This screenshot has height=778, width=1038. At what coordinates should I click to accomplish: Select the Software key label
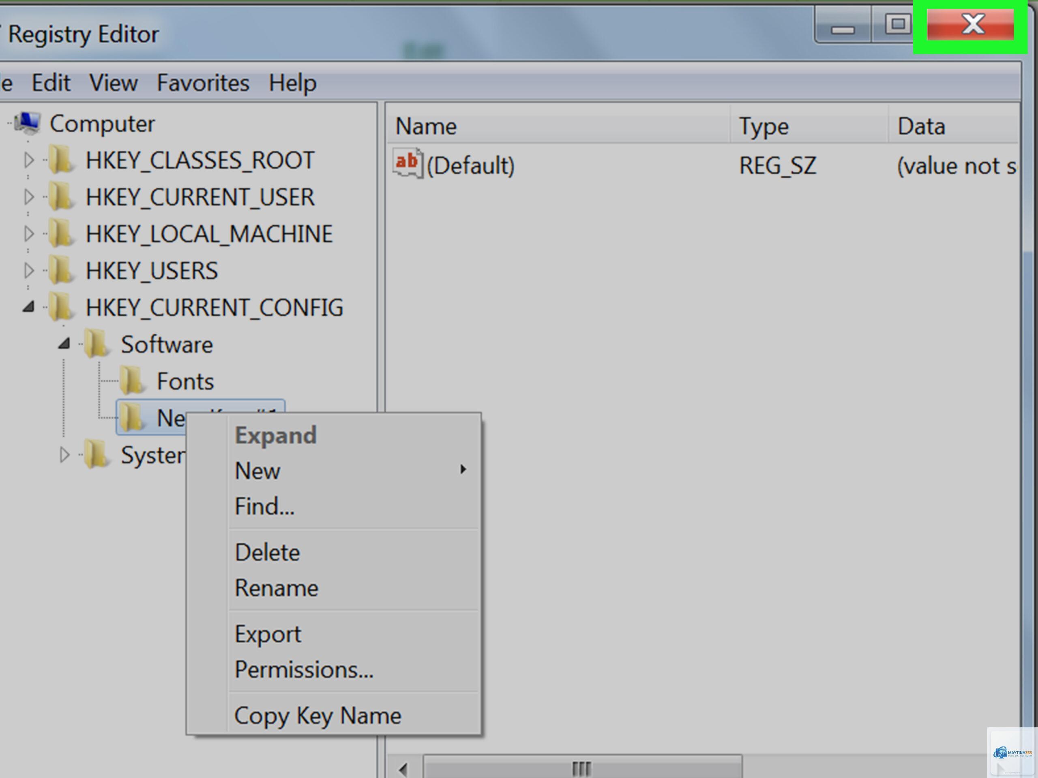(x=167, y=344)
